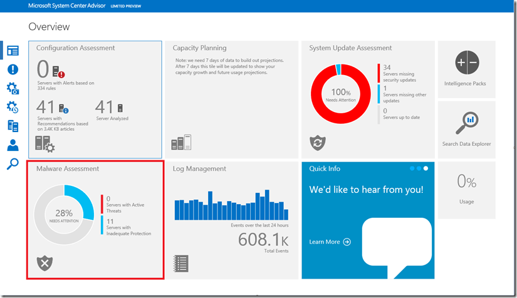Open the user account sidebar icon
The image size is (517, 298).
click(x=13, y=145)
